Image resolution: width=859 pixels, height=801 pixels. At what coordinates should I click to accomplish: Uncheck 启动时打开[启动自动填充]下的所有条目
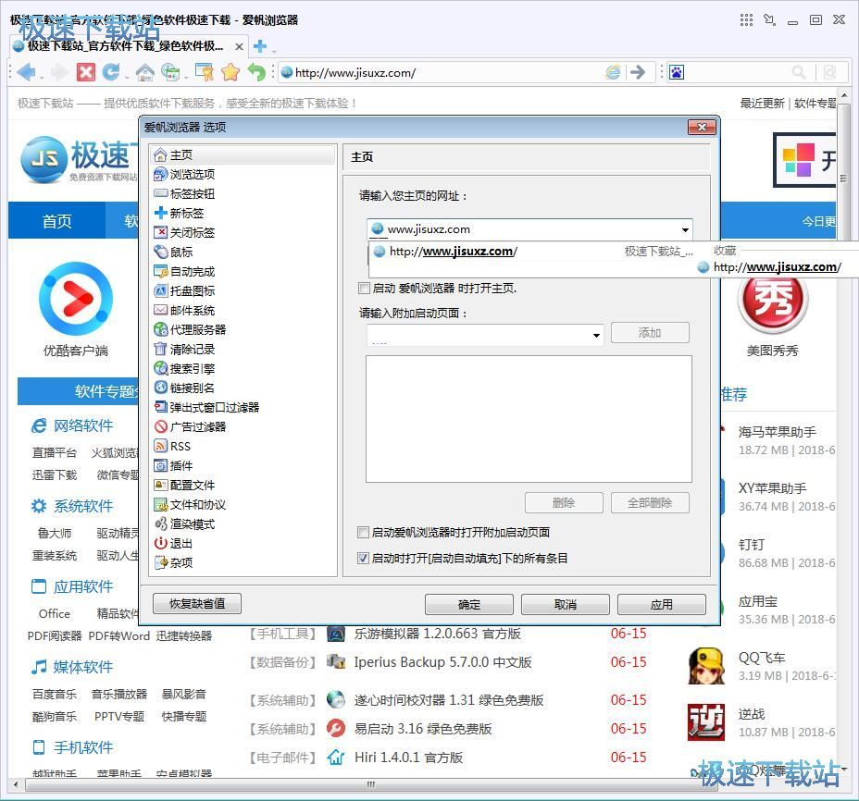point(363,559)
